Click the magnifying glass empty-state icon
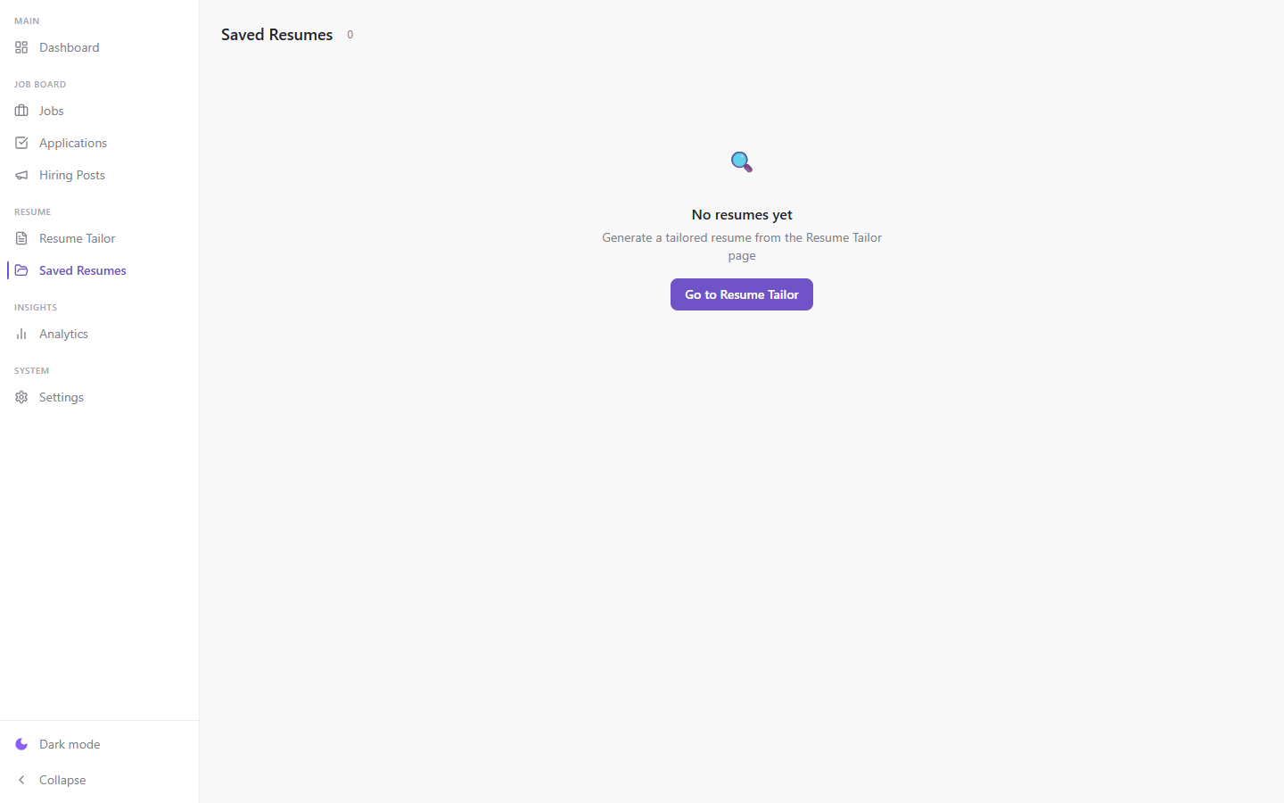 pos(742,161)
